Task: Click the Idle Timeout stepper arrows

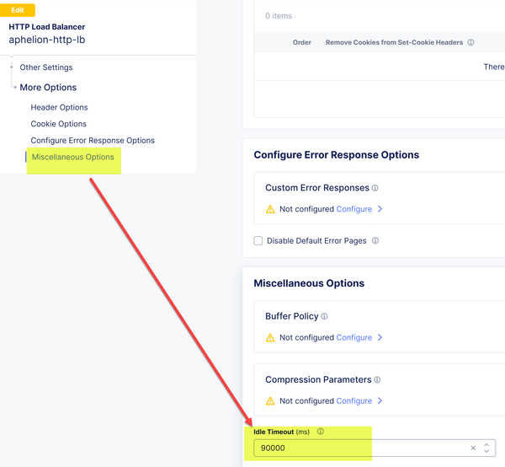Action: pos(487,448)
